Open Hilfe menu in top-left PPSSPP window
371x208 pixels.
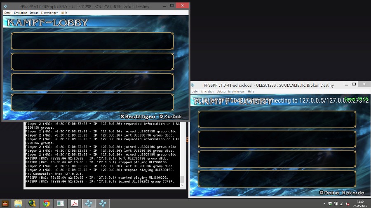64,13
